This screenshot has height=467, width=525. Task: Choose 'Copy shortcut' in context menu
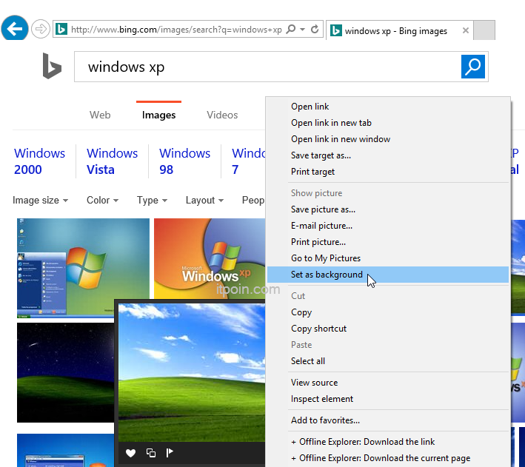pos(388,329)
